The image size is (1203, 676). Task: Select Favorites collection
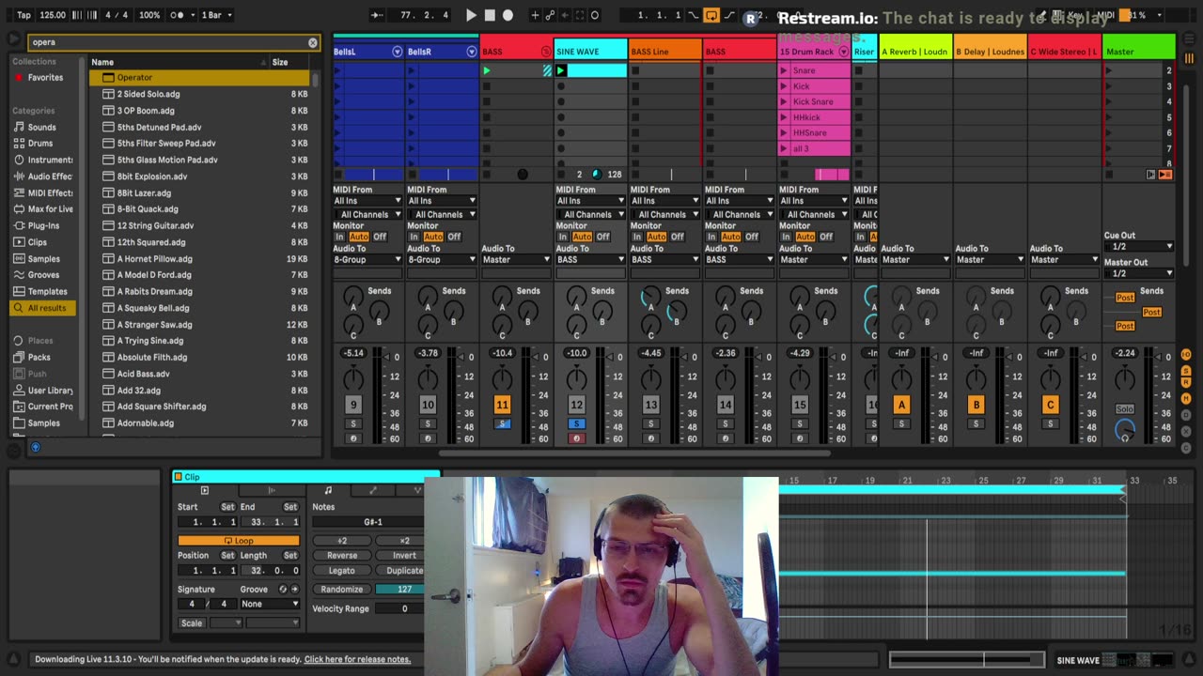tap(45, 78)
